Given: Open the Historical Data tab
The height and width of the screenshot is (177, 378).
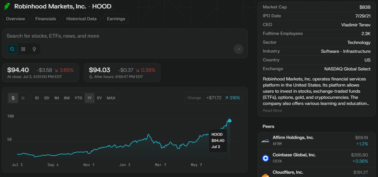Looking at the screenshot, I should coord(81,19).
